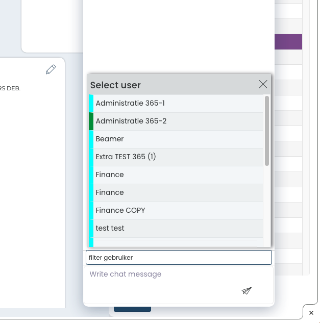Viewport: 320px width, 323px height.
Task: Send chat message with paper plane icon
Action: pos(247,291)
